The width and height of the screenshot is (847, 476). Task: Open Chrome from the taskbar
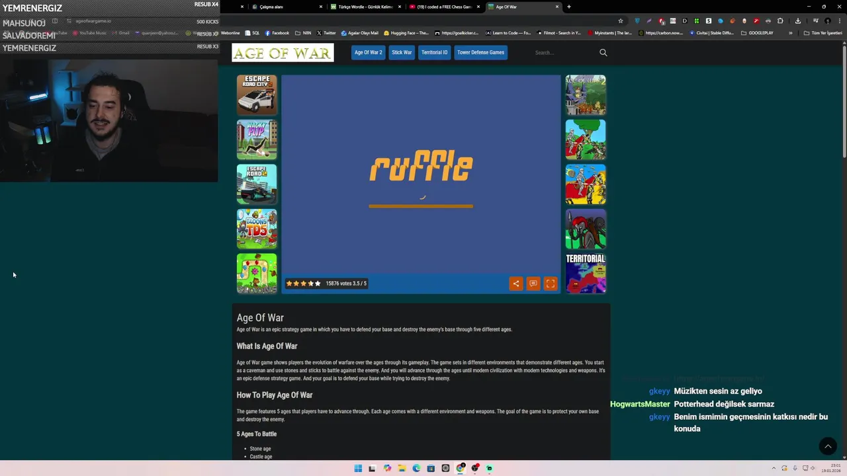click(460, 468)
